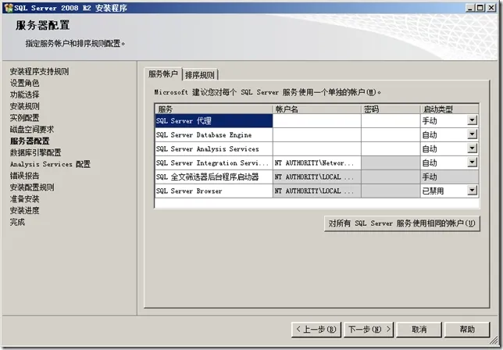
Task: Click NT AUTHORITY\LOCAL account for SQL Server Browser
Action: pyautogui.click(x=317, y=191)
